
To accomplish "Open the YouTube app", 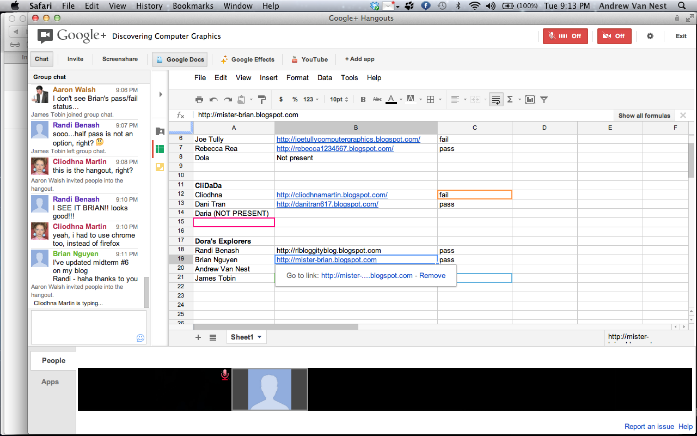I will tap(309, 59).
